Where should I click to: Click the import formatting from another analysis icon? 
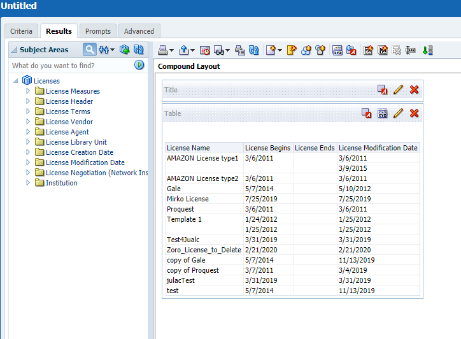point(351,50)
